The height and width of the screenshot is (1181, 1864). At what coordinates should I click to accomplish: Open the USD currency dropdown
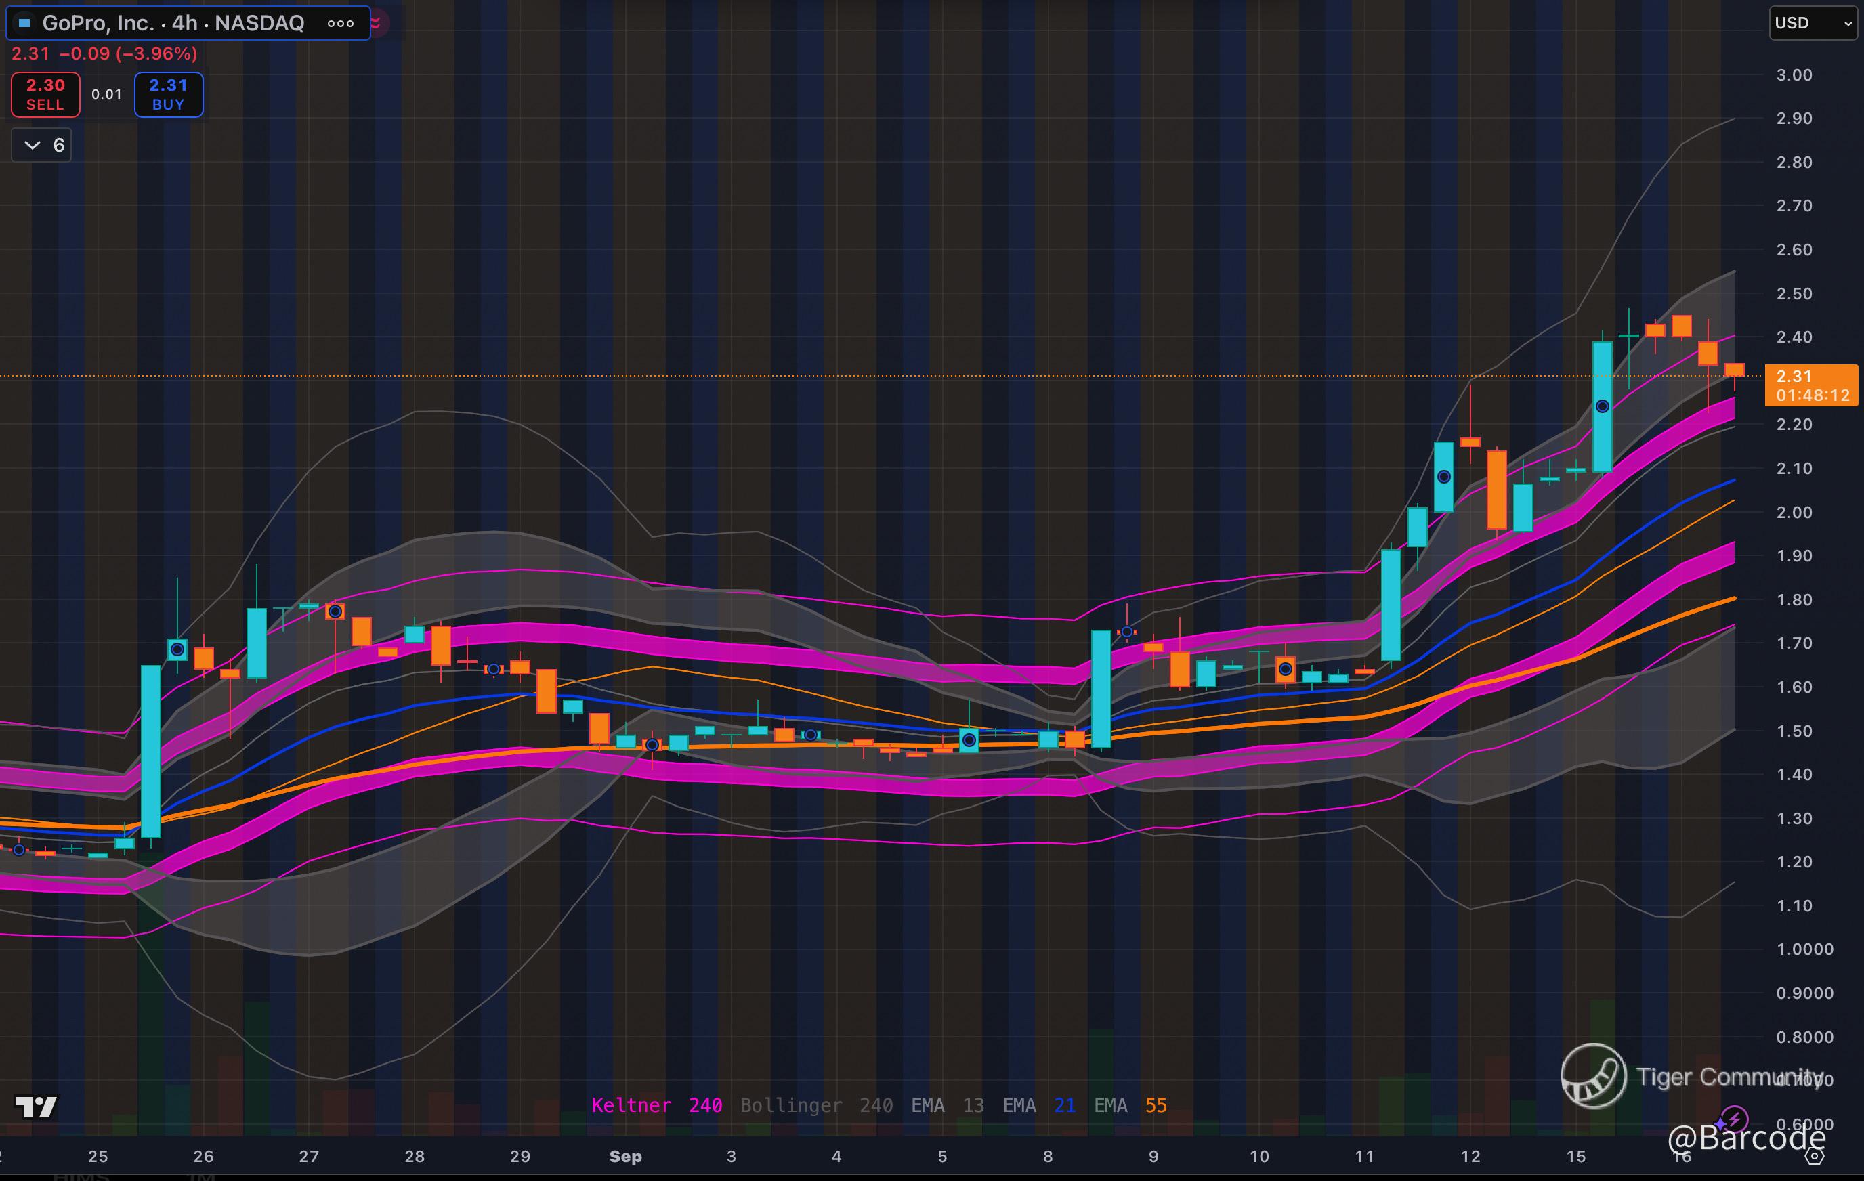click(1813, 23)
